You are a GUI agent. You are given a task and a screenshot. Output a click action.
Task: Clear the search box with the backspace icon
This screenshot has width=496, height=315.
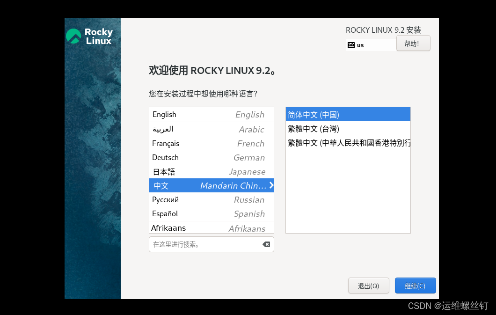point(266,244)
